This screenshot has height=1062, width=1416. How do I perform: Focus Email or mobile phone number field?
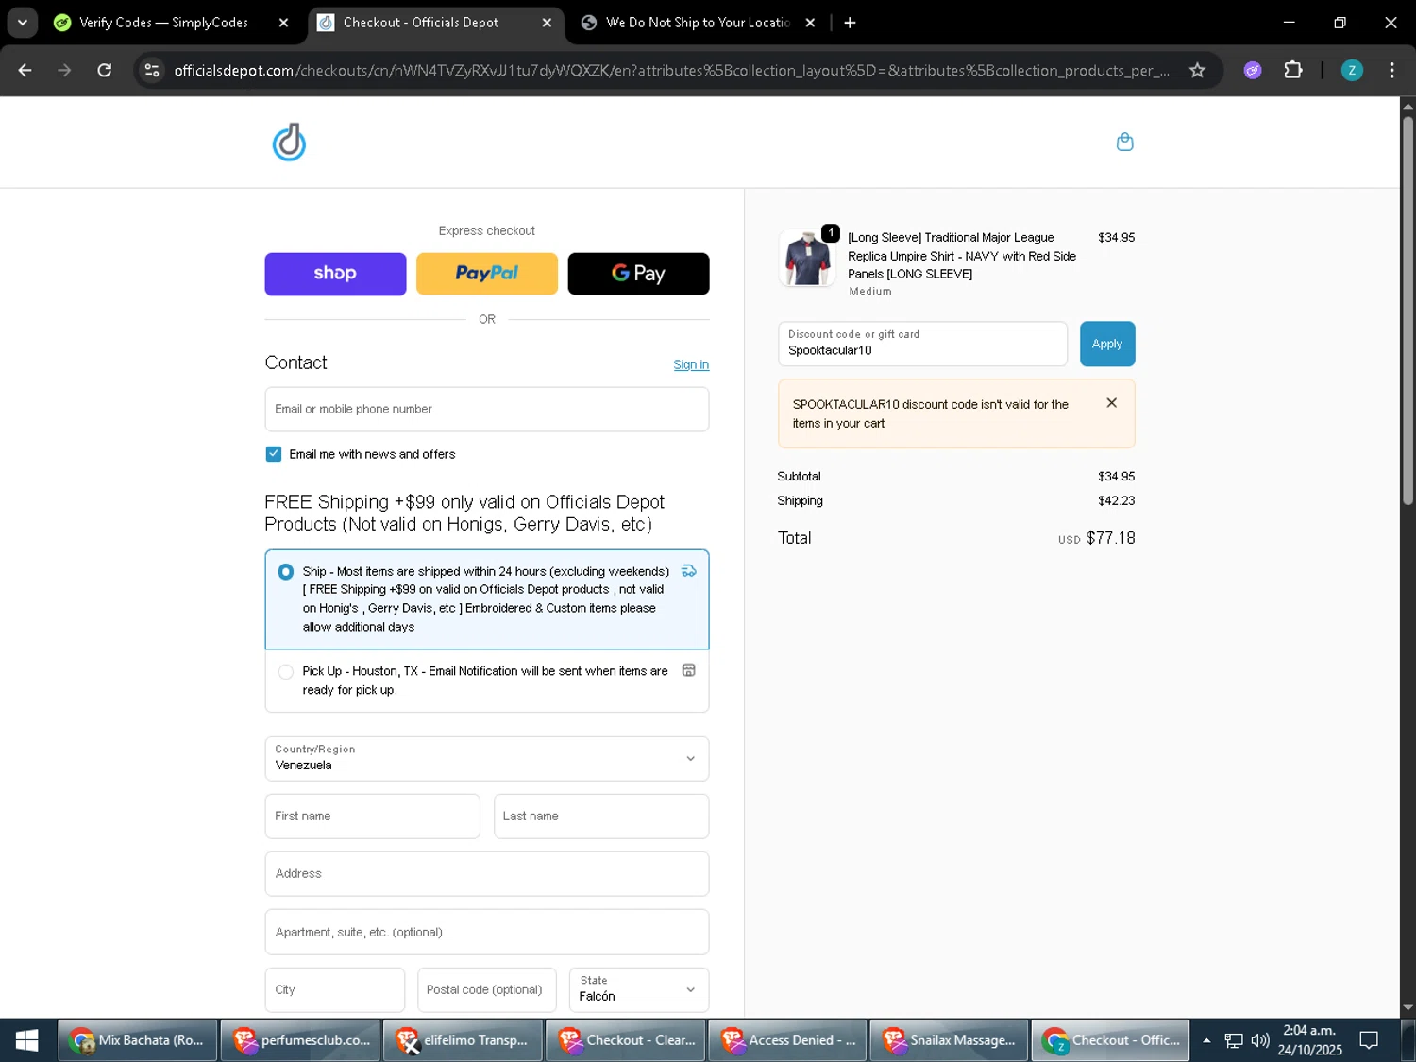487,409
